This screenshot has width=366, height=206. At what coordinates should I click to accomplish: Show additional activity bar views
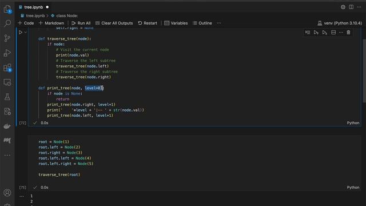tap(7, 155)
